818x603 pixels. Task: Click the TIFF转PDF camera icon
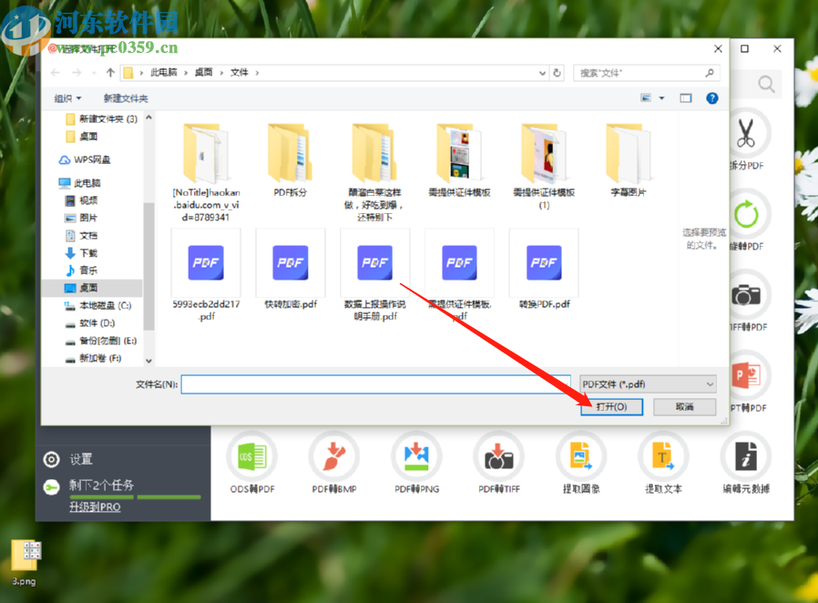(747, 295)
